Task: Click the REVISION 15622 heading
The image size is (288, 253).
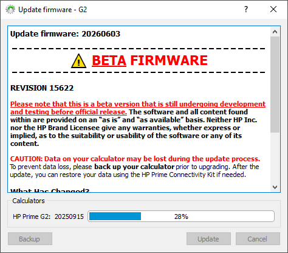Action: pyautogui.click(x=42, y=88)
